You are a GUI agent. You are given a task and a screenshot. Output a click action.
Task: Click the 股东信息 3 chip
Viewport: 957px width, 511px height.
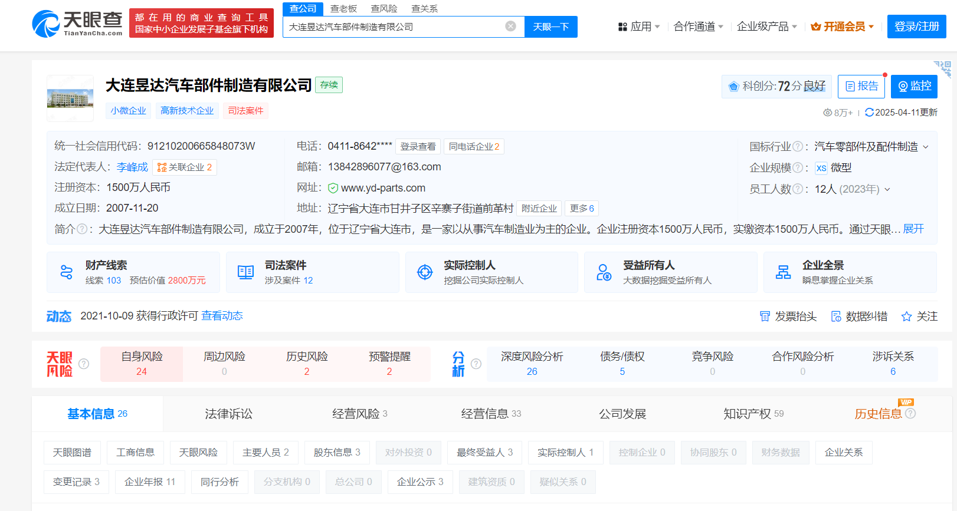click(x=337, y=453)
